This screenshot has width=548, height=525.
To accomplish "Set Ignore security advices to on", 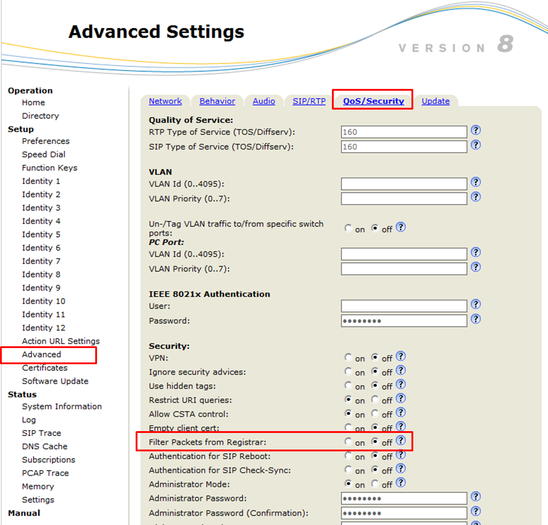I will tap(348, 371).
